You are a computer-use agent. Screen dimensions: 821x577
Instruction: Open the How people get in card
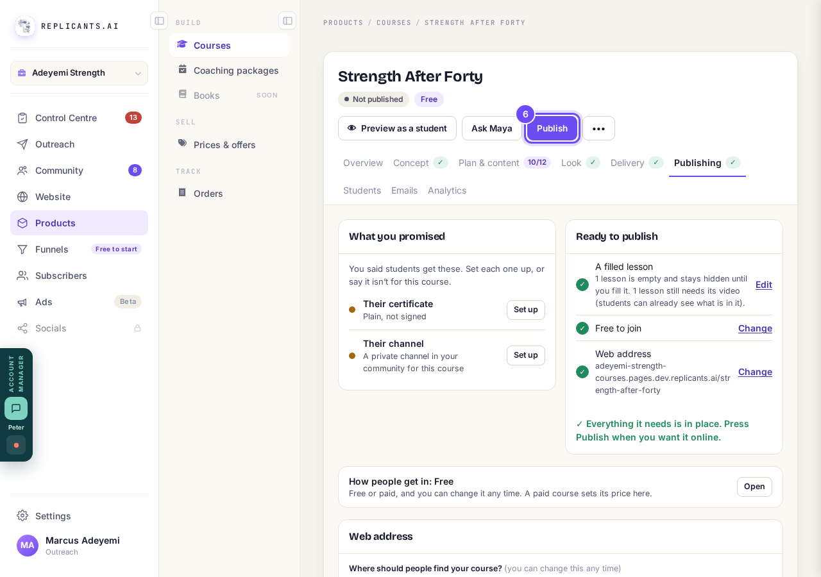point(754,487)
